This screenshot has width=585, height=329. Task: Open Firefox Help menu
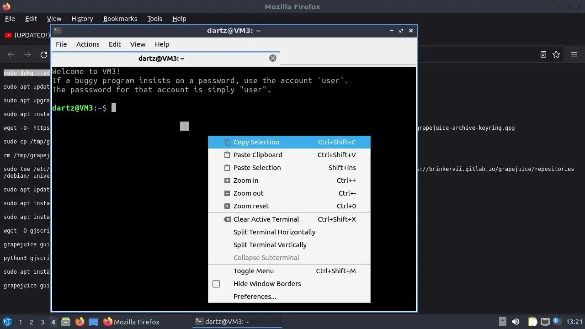(179, 19)
